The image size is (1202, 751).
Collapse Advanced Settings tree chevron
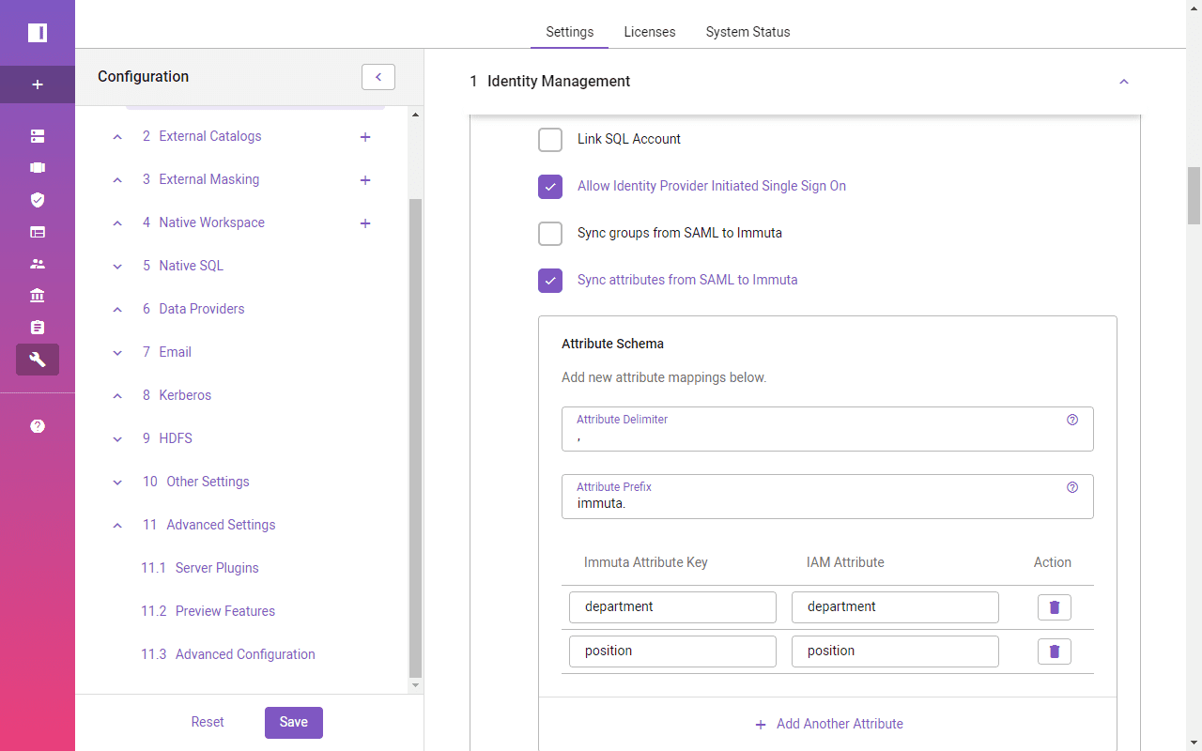click(117, 526)
